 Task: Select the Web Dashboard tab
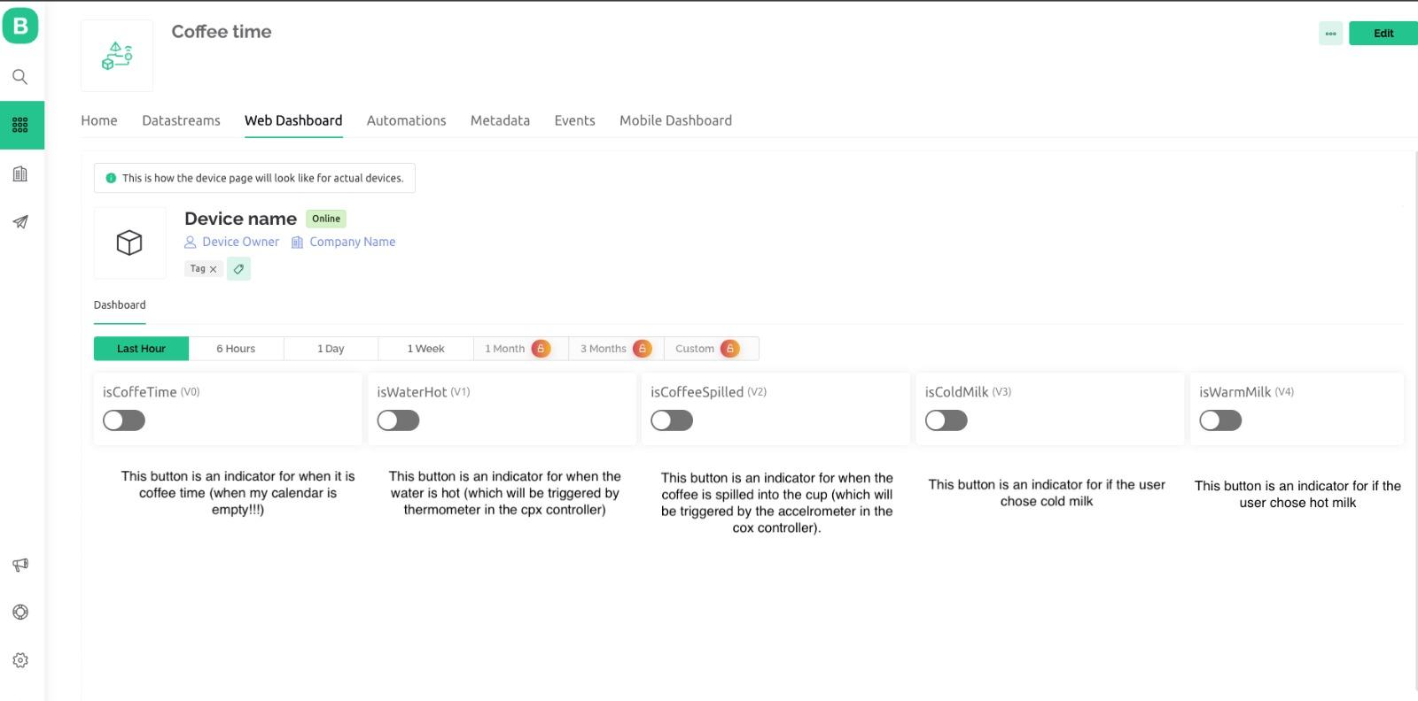tap(293, 120)
